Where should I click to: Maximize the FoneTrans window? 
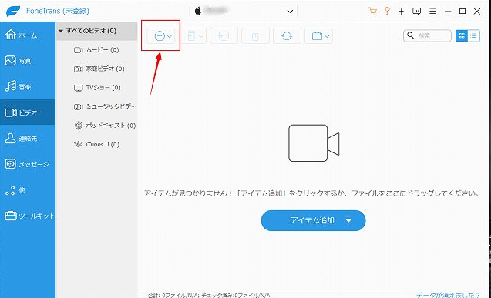click(462, 12)
